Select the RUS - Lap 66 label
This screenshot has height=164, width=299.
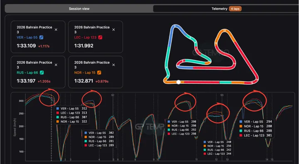pos(27,72)
